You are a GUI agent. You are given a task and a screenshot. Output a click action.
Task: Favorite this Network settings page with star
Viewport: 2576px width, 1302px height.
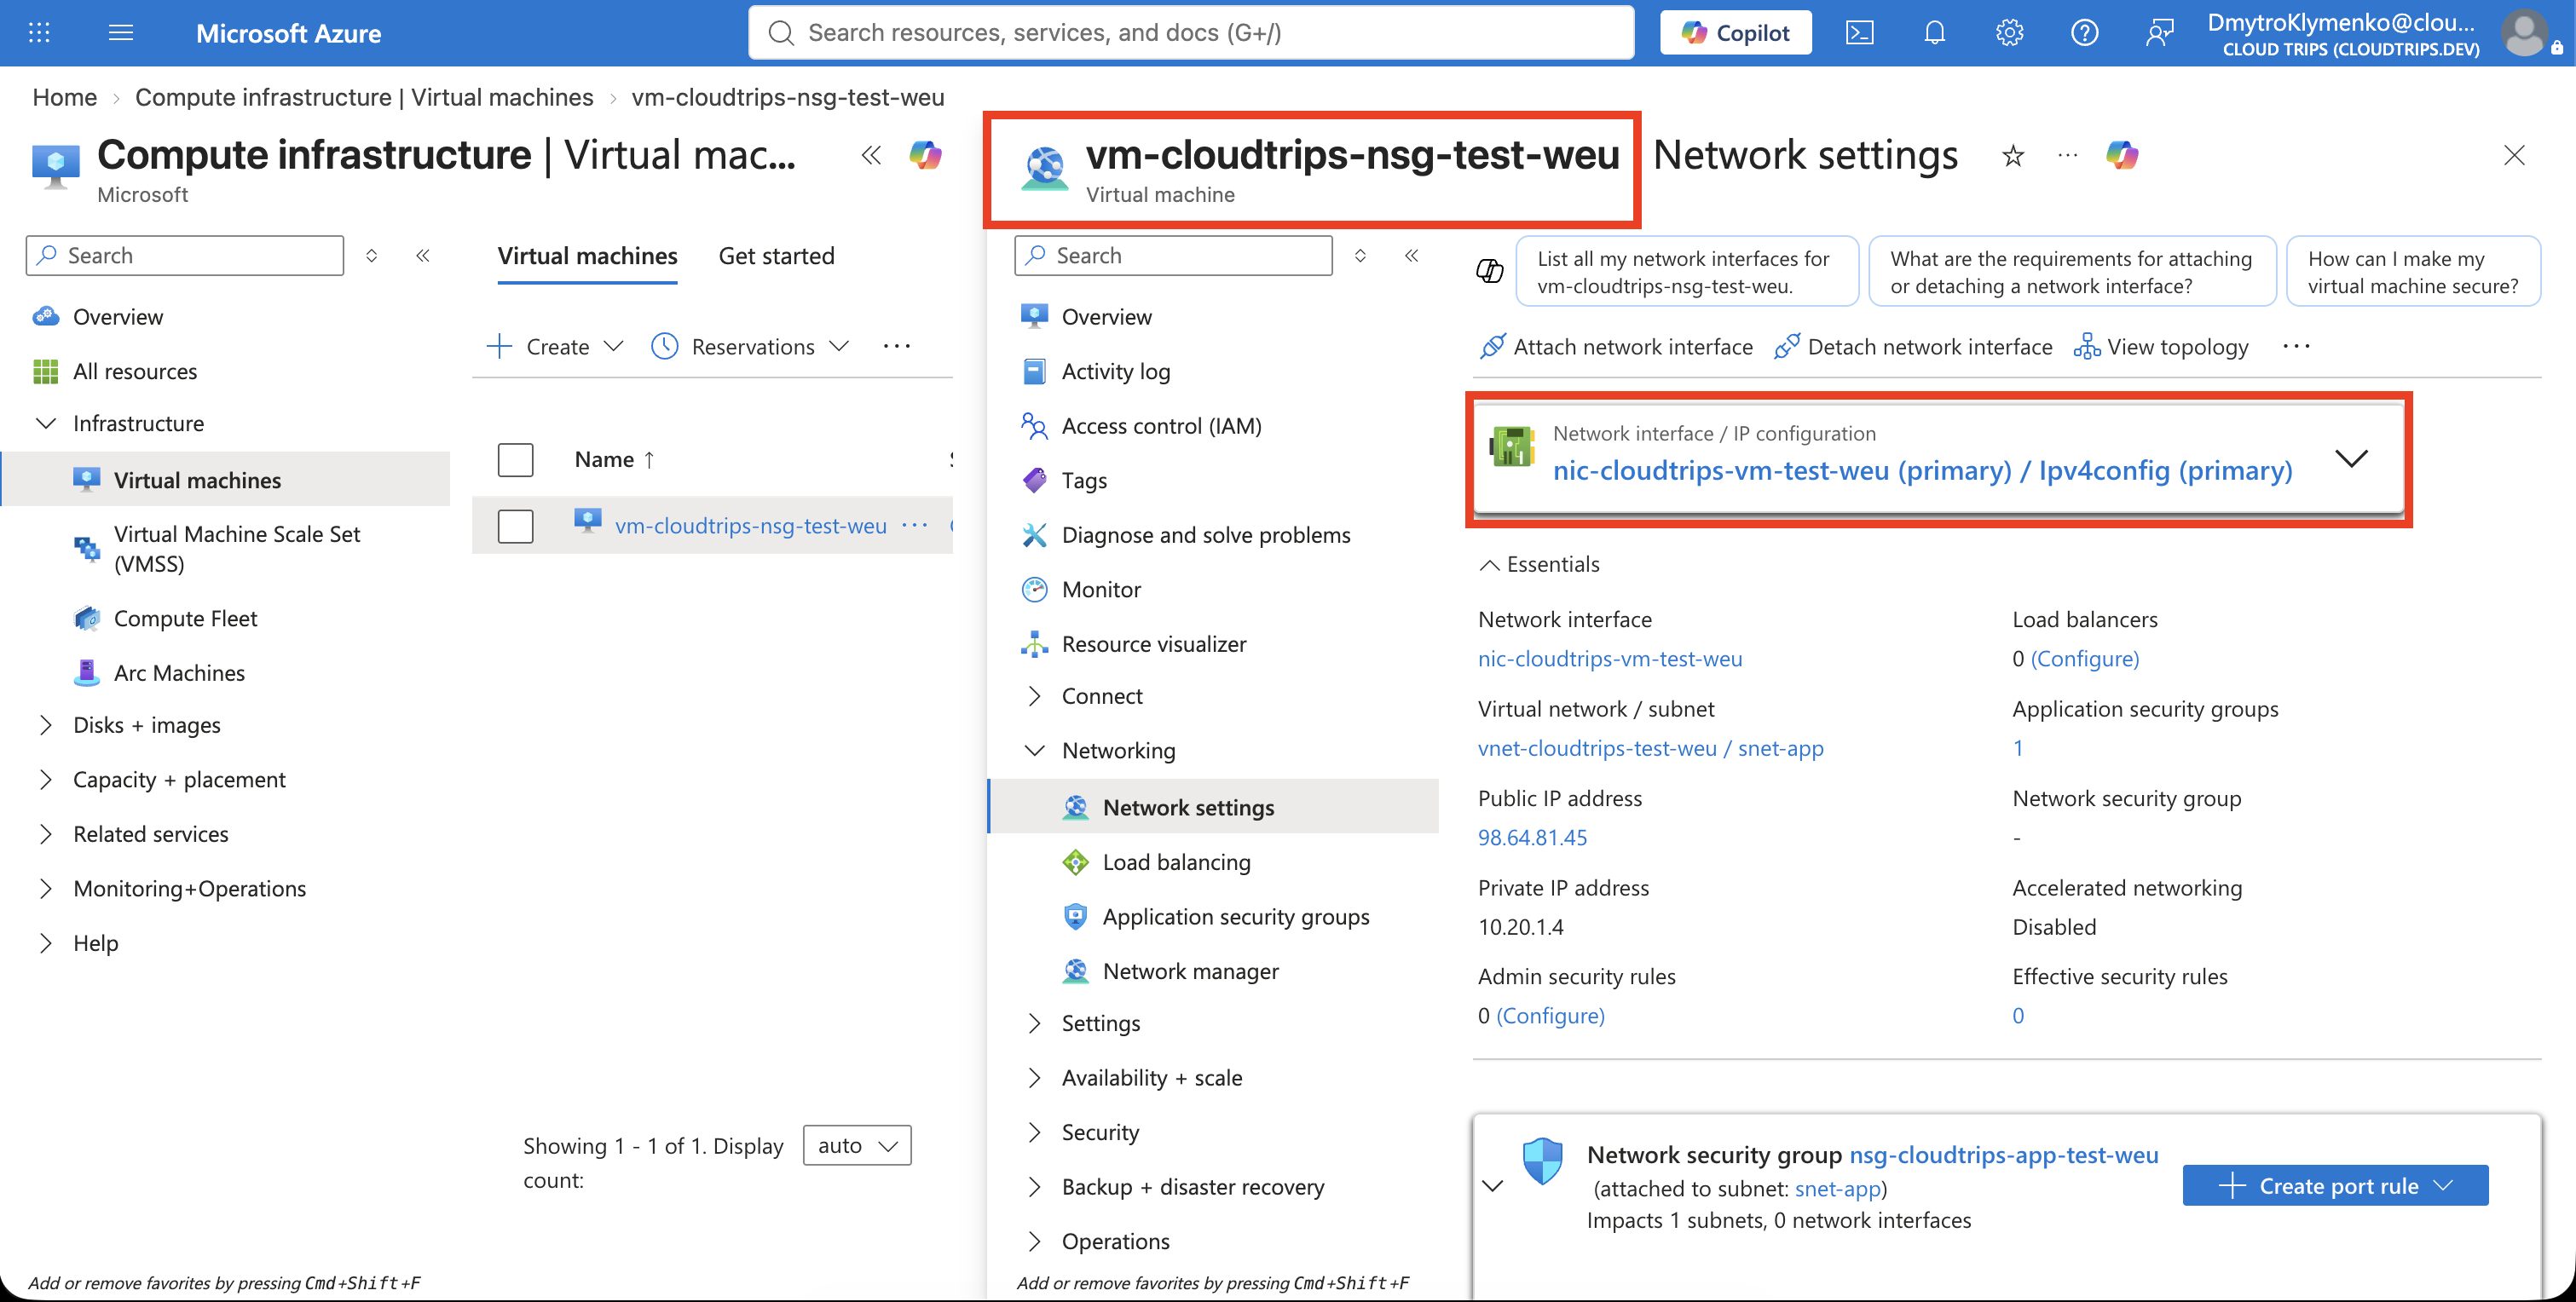point(2013,156)
